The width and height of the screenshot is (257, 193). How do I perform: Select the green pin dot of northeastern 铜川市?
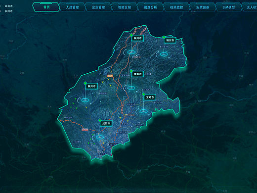point(164,37)
